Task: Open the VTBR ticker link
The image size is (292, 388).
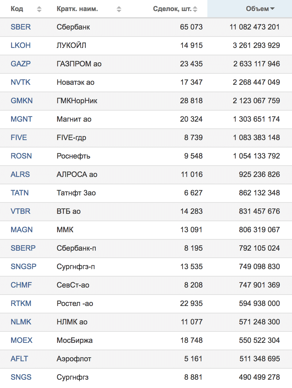Action: click(21, 211)
